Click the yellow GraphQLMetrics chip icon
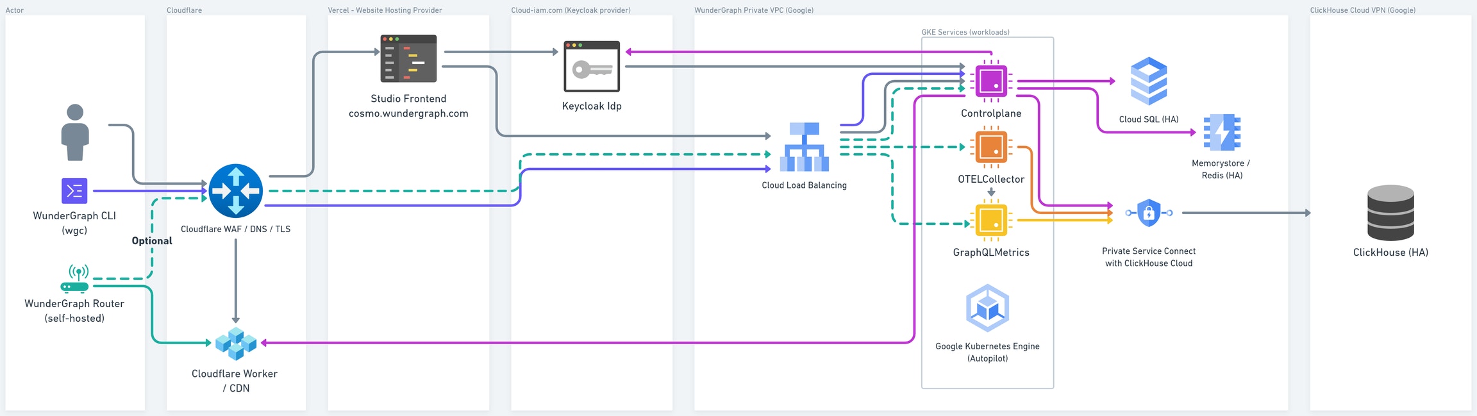1477x416 pixels. tap(991, 220)
